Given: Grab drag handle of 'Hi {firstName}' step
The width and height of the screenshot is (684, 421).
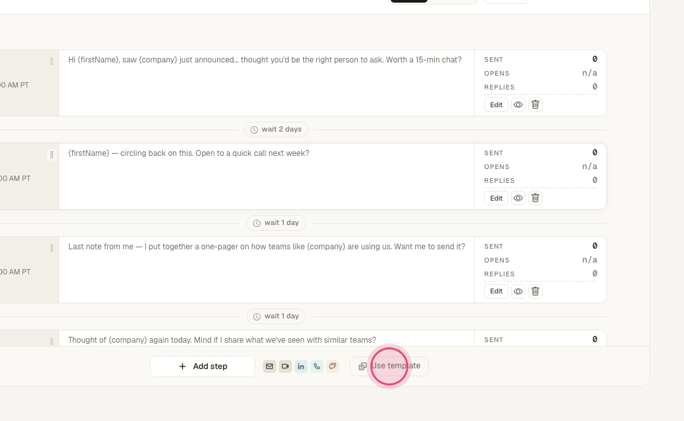Looking at the screenshot, I should (x=51, y=62).
